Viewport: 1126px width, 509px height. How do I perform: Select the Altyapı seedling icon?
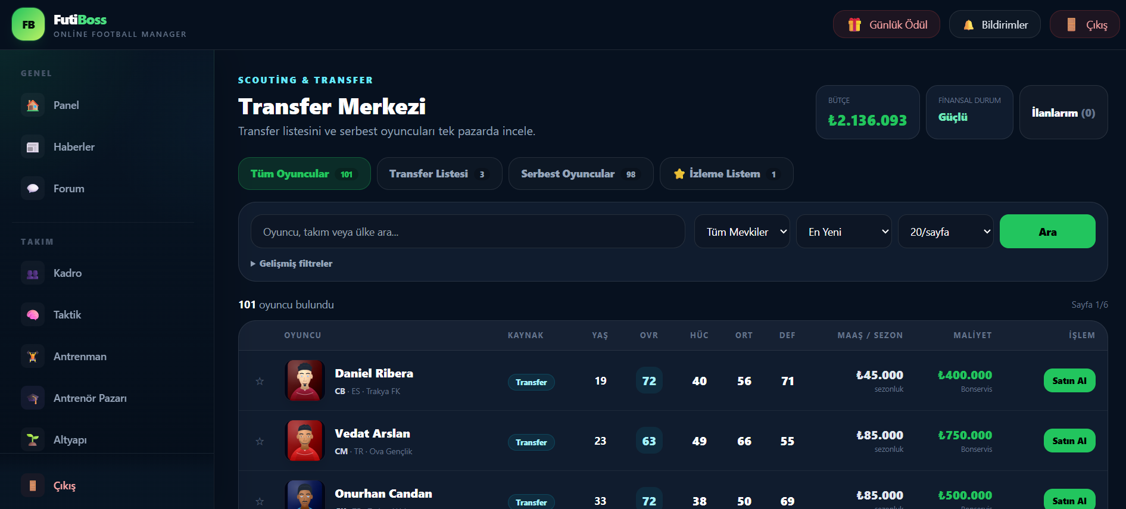tap(33, 440)
